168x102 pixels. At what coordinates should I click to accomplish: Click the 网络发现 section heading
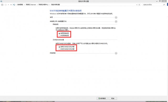pos(55,24)
